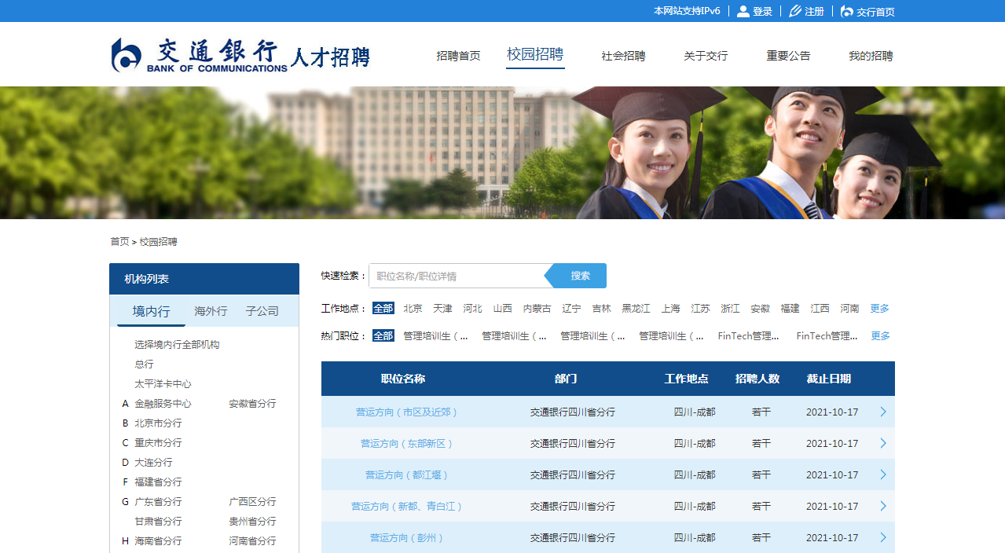Click the 交行首页 home logo icon

coord(846,11)
